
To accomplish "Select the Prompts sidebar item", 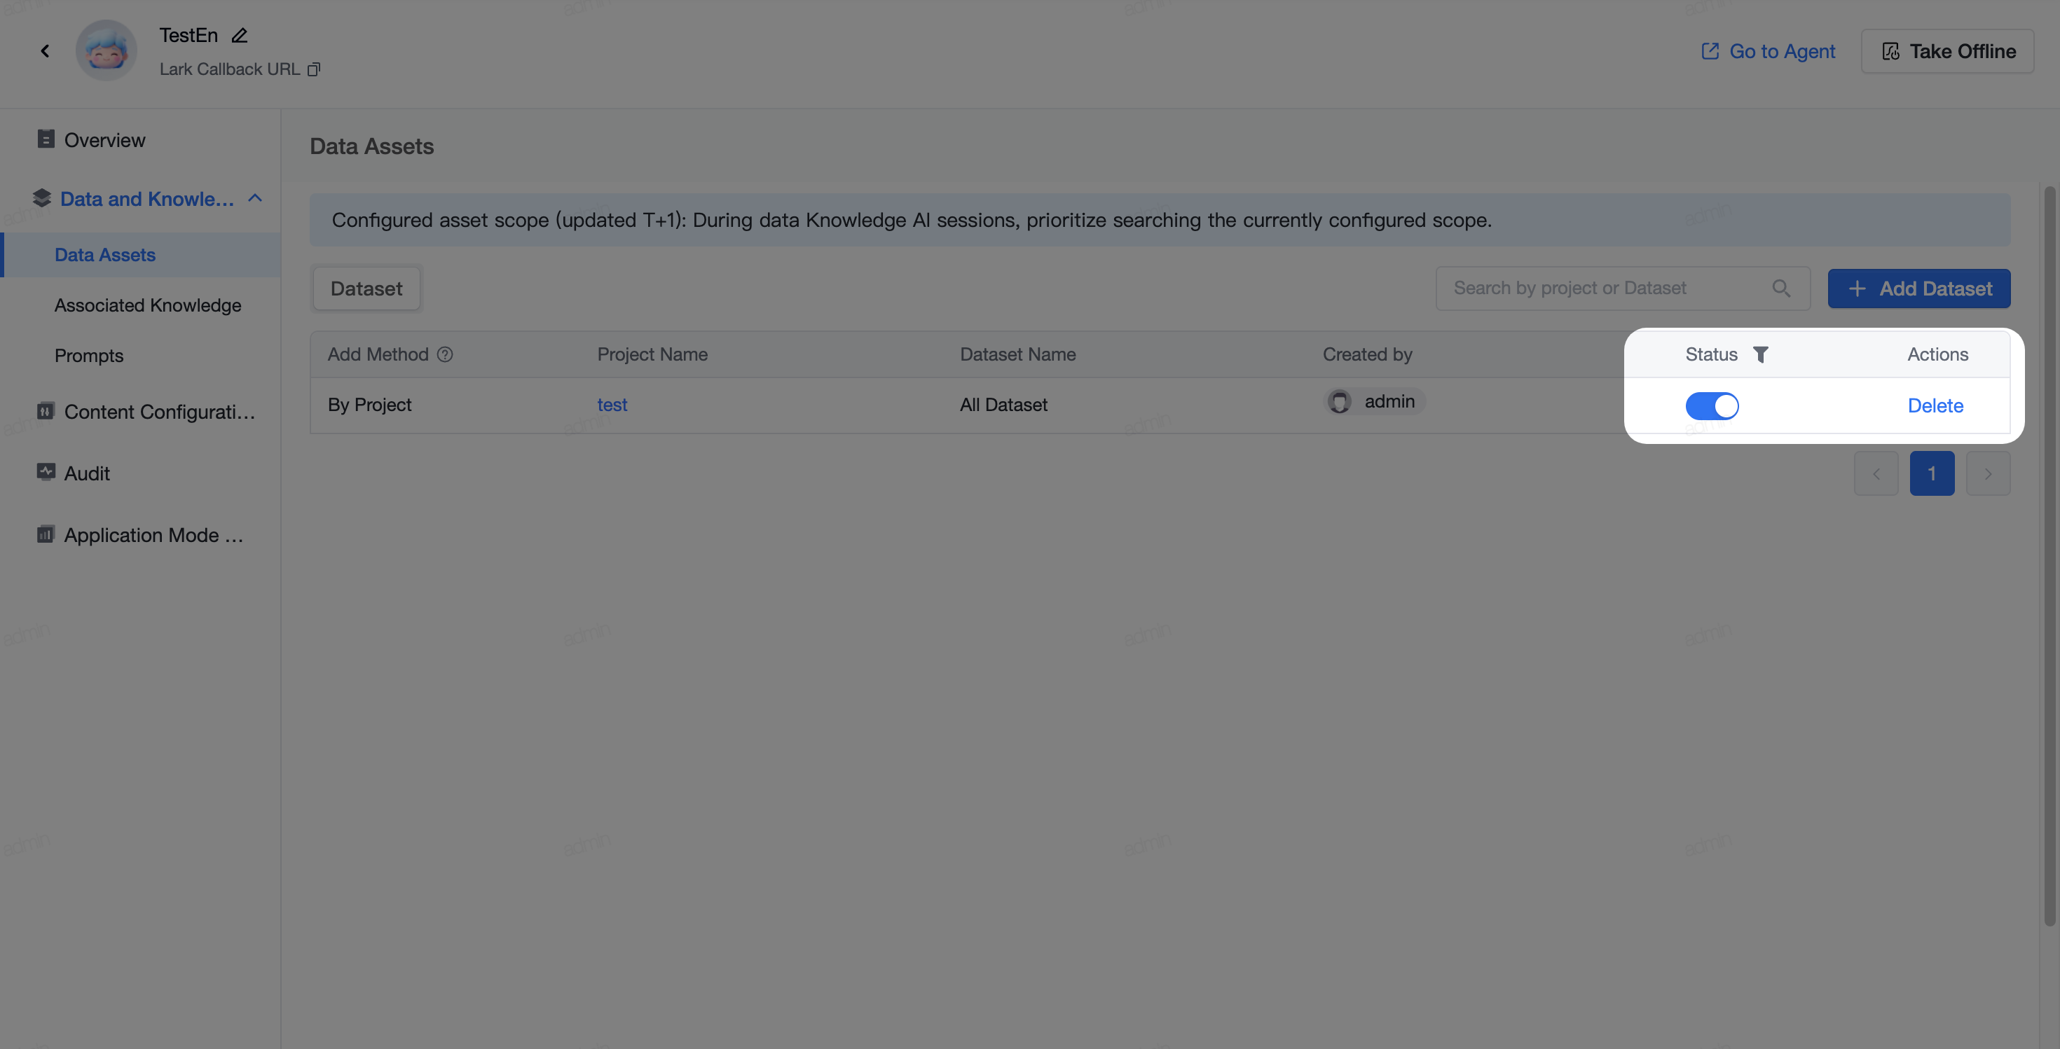I will pos(89,356).
